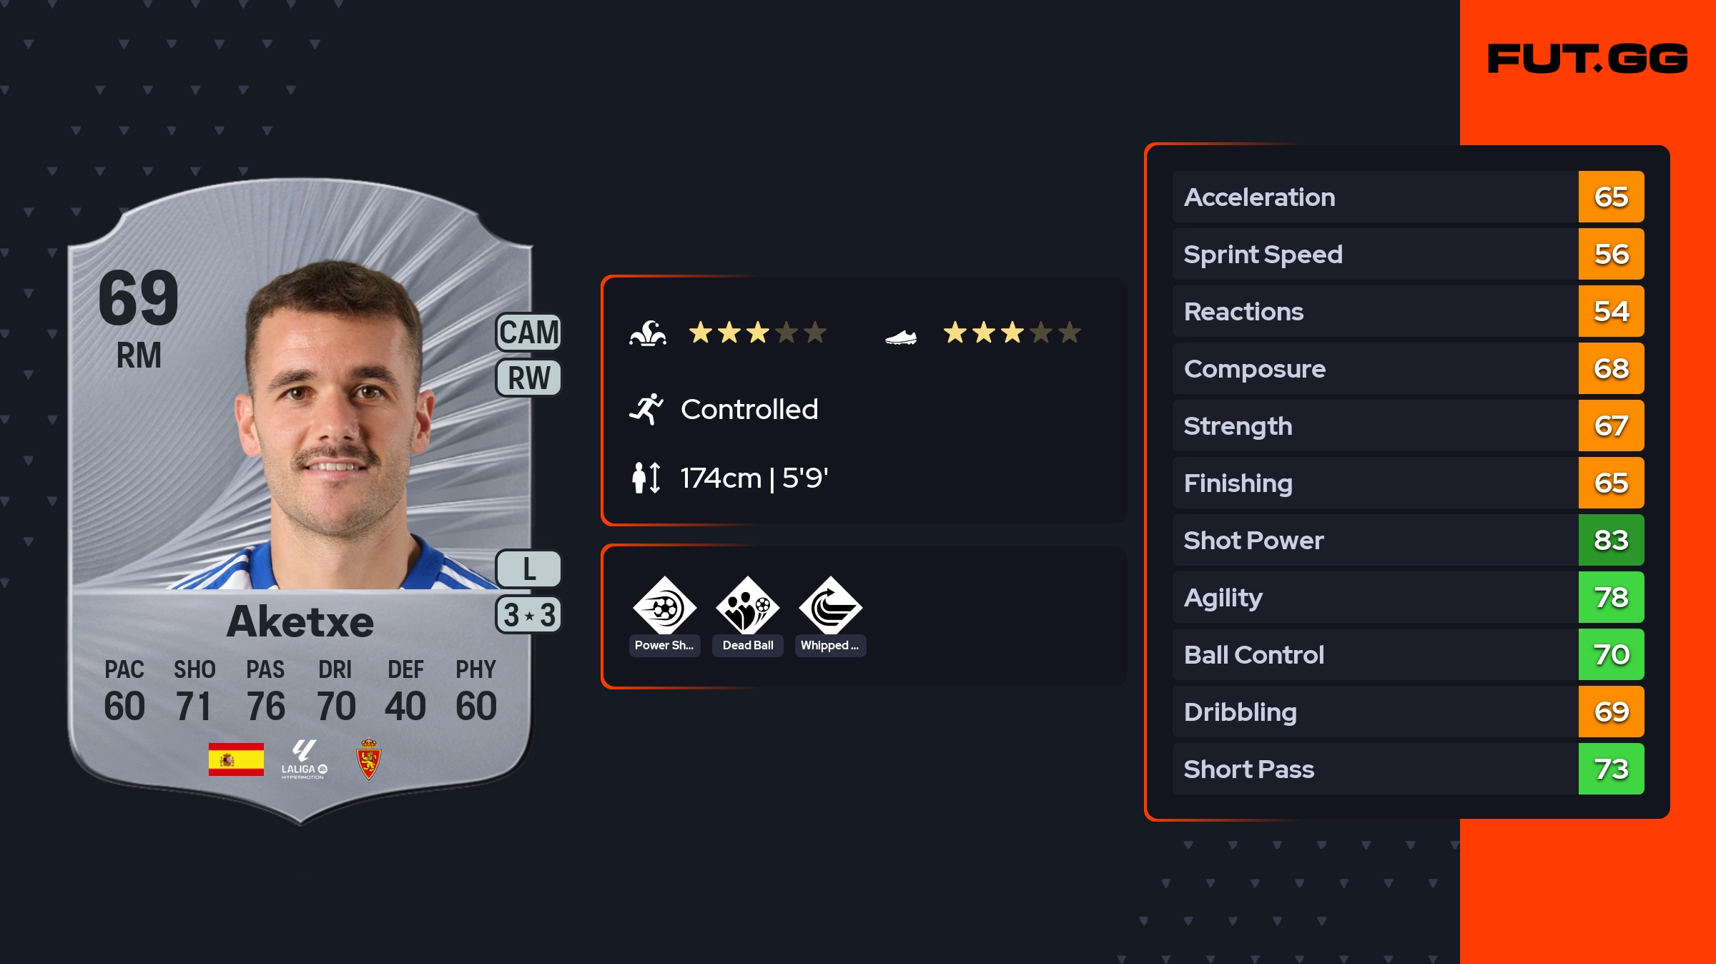Screen dimensions: 1716x964
Task: Click the skill moves jester icon
Action: tap(648, 333)
